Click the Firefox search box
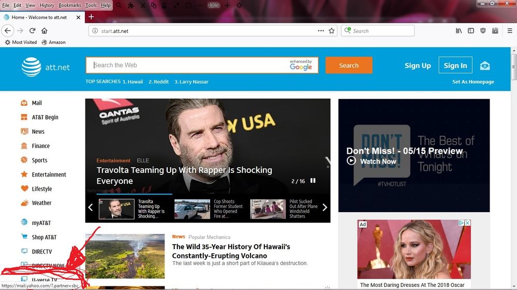 (378, 31)
